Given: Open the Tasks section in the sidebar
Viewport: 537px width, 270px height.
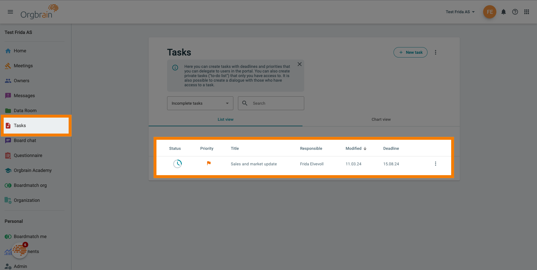Looking at the screenshot, I should pyautogui.click(x=20, y=125).
